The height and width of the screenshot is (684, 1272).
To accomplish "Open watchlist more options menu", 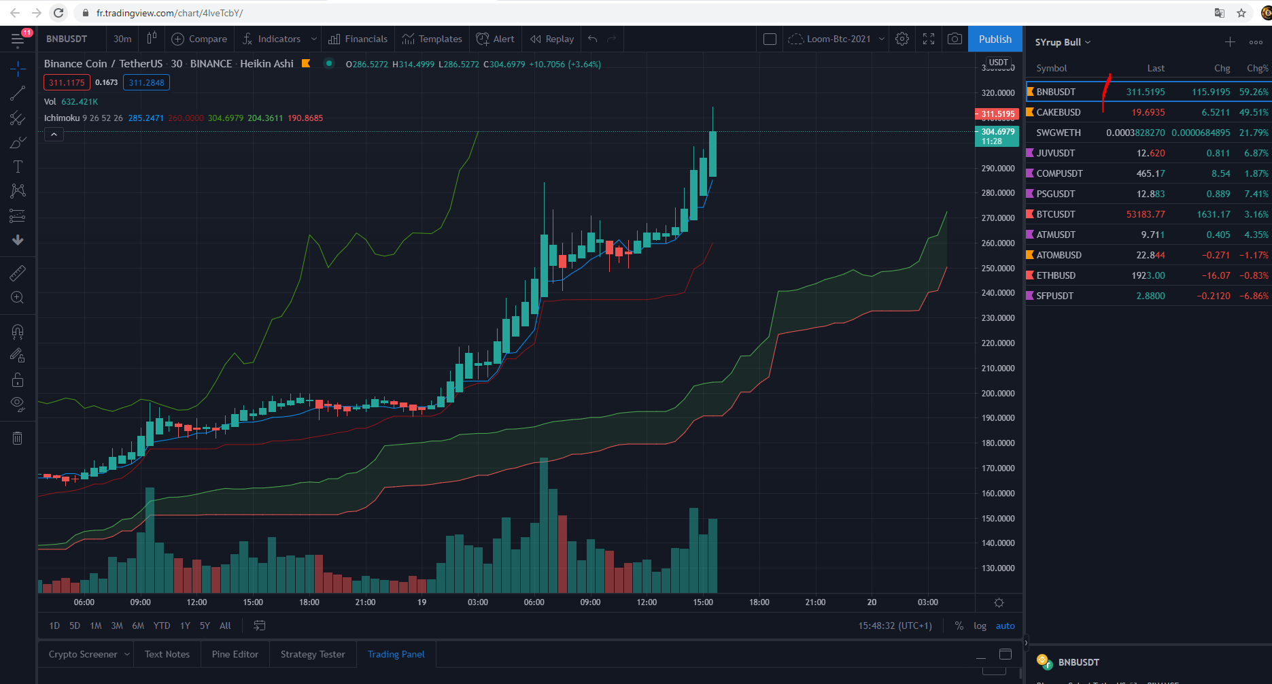I will click(x=1256, y=42).
